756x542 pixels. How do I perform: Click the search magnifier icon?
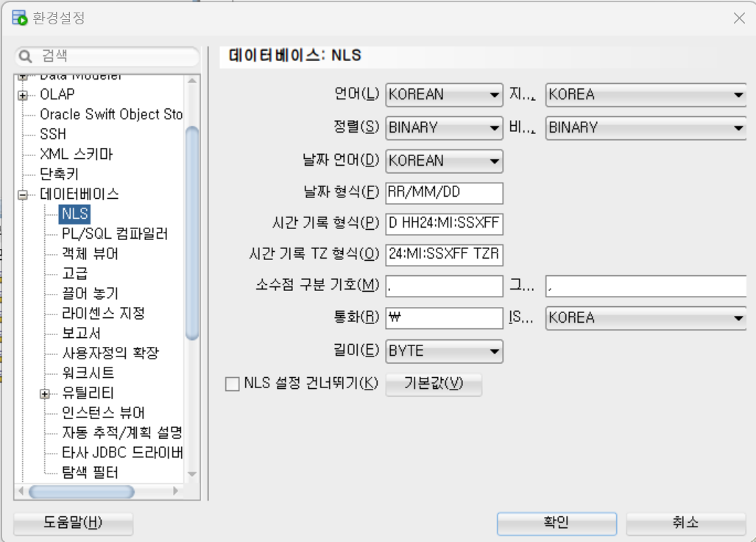25,57
